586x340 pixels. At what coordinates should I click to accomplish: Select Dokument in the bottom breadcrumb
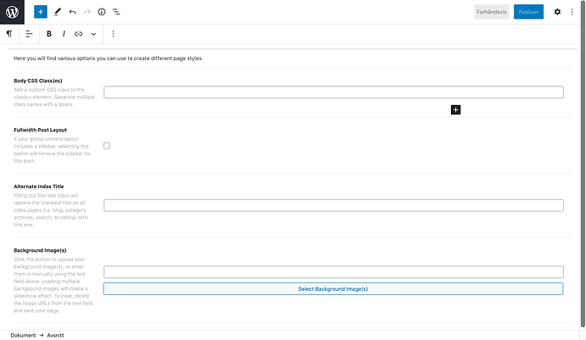point(23,335)
